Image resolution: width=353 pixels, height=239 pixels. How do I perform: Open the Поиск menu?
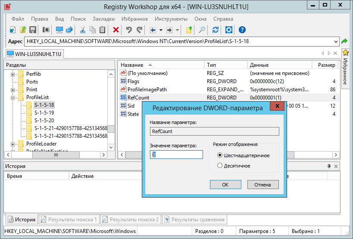click(78, 19)
